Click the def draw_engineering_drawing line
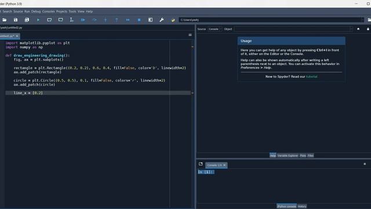This screenshot has width=371, height=209. point(37,56)
